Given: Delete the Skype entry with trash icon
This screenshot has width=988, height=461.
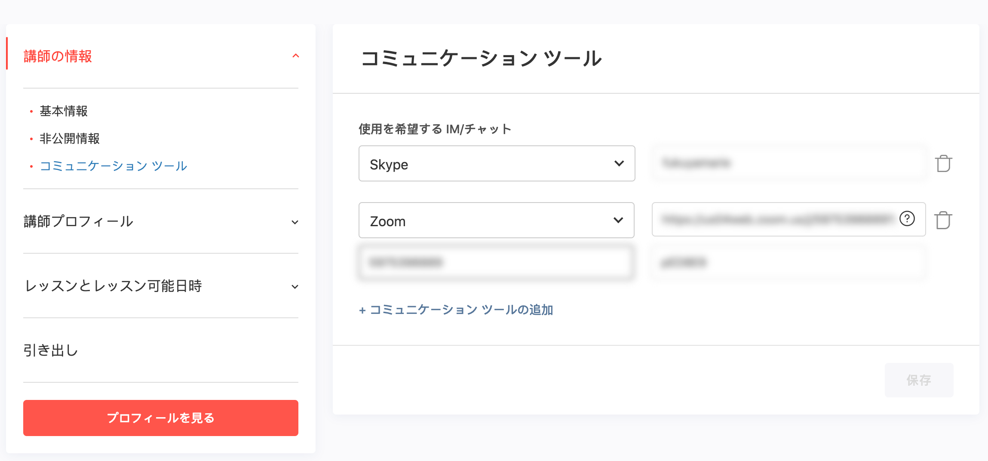Looking at the screenshot, I should 943,163.
